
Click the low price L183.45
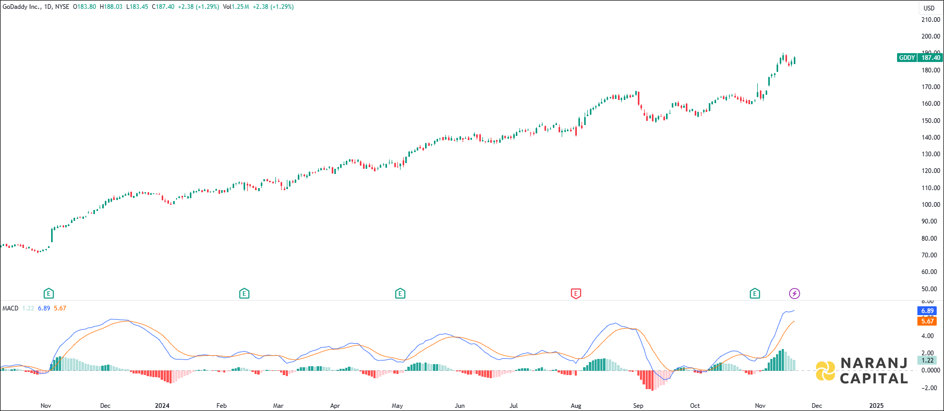(x=137, y=7)
